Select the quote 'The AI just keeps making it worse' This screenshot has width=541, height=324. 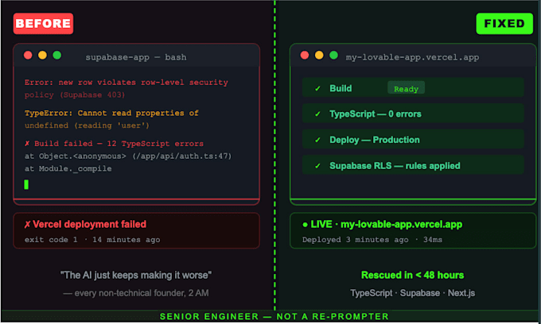[x=136, y=275]
